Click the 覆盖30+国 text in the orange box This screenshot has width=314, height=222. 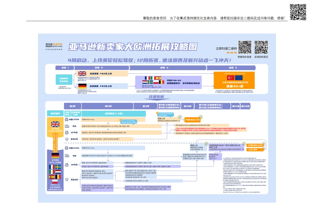235,86
